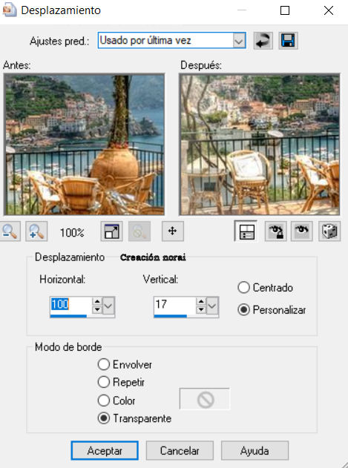The width and height of the screenshot is (348, 468).
Task: Zoom in the preview with plus magnifier
Action: pyautogui.click(x=36, y=231)
